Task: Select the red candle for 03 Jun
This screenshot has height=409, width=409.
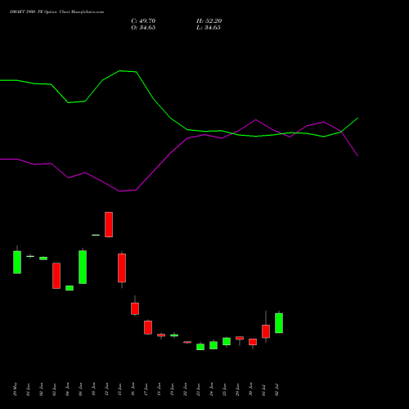Action: click(56, 276)
